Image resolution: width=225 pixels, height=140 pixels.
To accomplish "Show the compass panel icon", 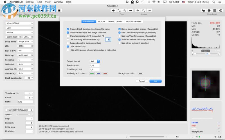I will coord(221,10).
